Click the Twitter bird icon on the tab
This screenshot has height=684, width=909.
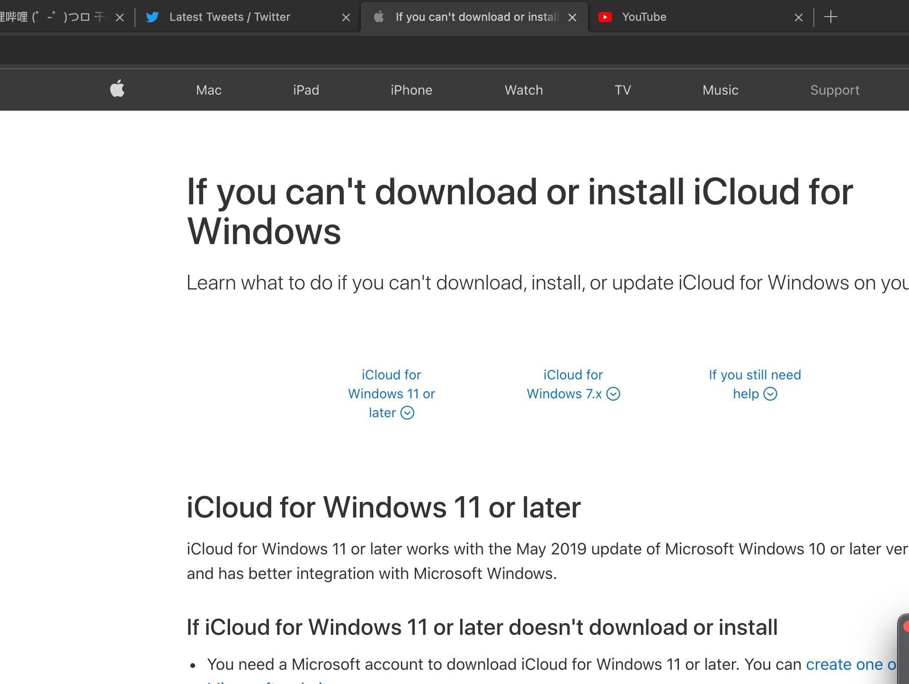coord(152,18)
